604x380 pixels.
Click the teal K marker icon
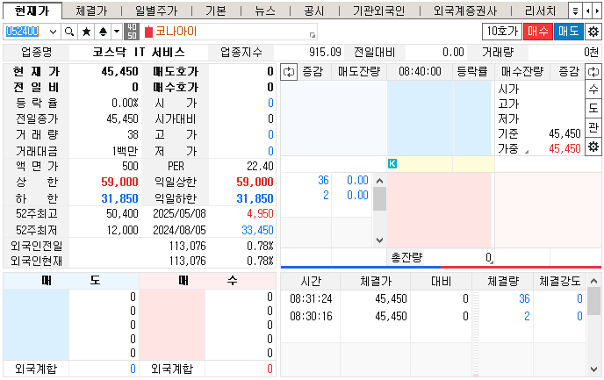pyautogui.click(x=392, y=163)
